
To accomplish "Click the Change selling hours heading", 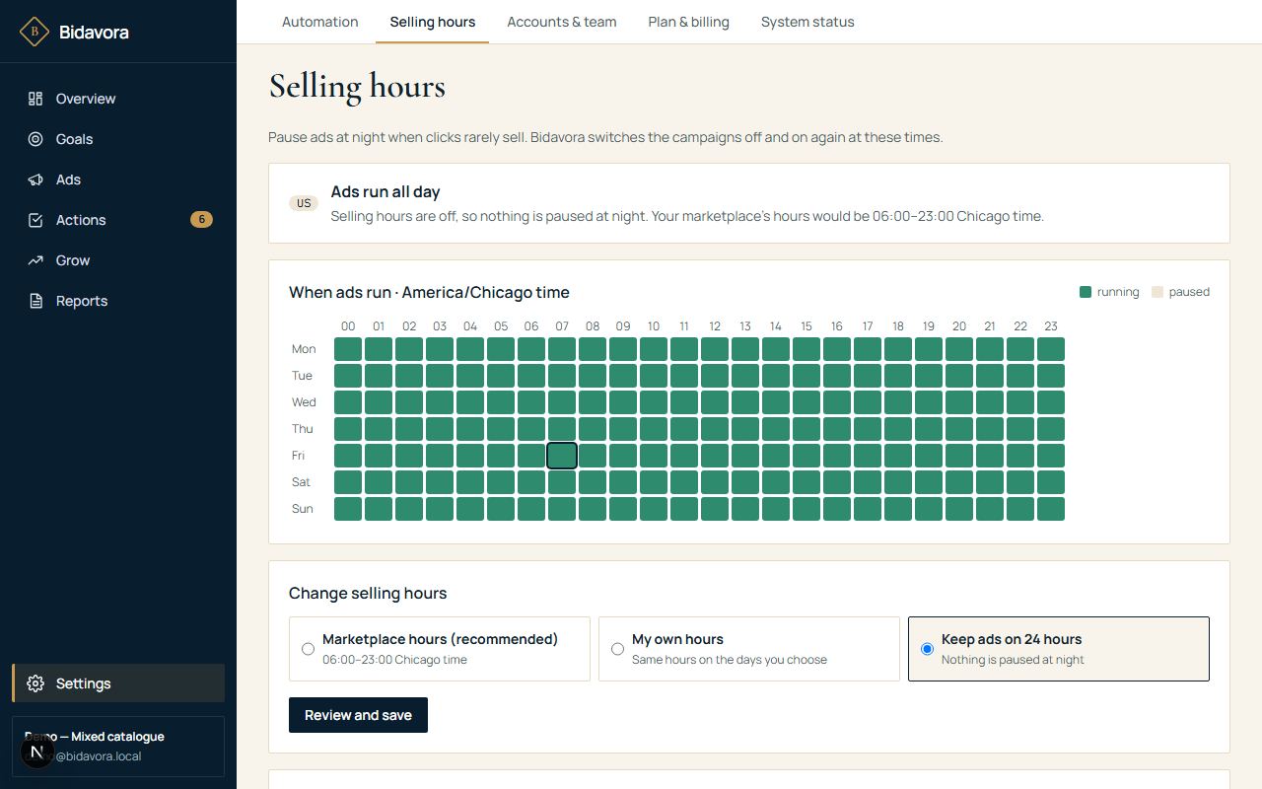I will pos(368,593).
